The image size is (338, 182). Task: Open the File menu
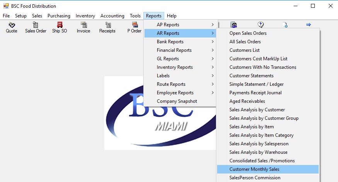[x=6, y=16]
